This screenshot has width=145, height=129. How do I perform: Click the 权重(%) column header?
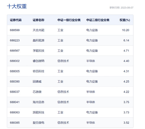[125, 20]
